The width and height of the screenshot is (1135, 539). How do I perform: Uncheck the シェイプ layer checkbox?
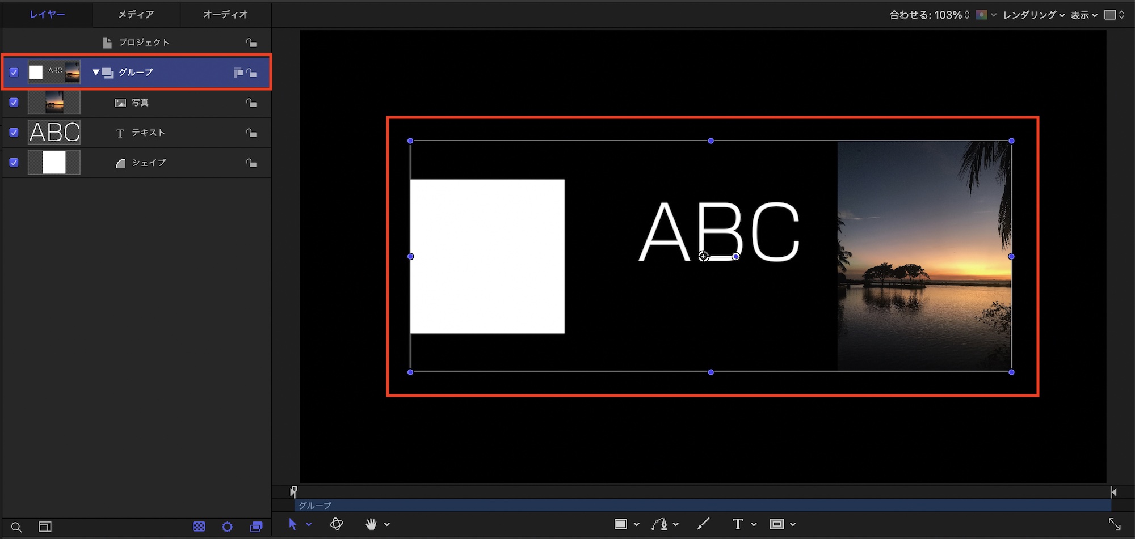click(x=14, y=163)
